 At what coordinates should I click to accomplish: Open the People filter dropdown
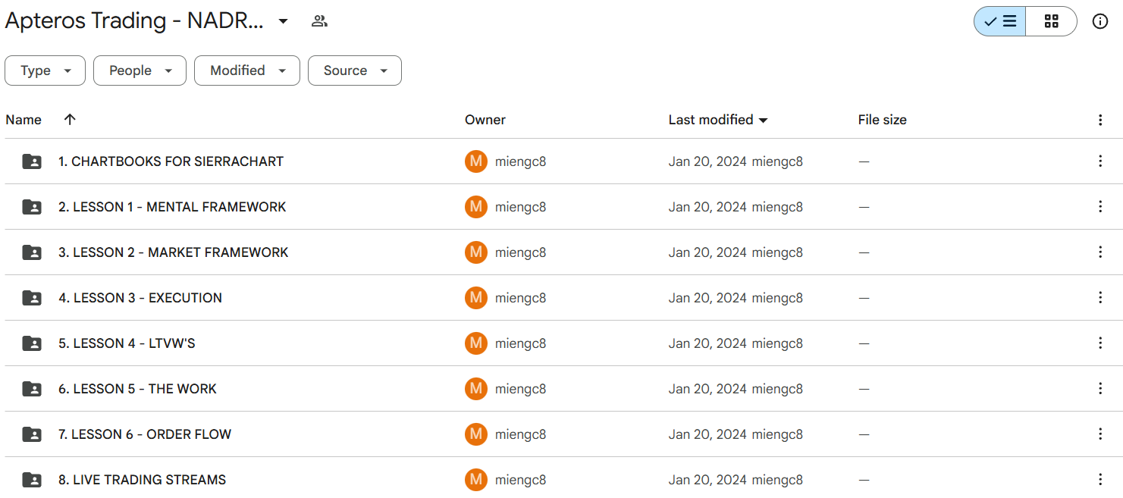140,70
